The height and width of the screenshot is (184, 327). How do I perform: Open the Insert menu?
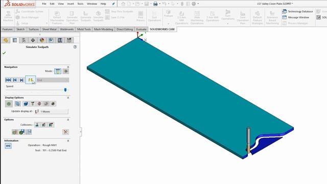tap(71, 4)
